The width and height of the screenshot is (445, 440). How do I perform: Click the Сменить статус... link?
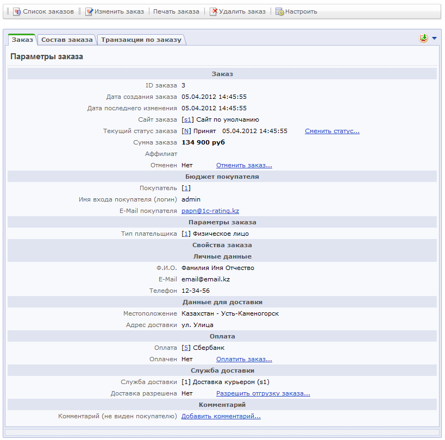pyautogui.click(x=332, y=131)
